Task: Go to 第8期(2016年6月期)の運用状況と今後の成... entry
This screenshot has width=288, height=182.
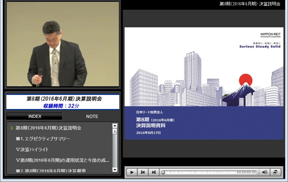Action: [x=62, y=160]
